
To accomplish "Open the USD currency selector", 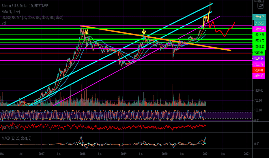I will pyautogui.click(x=261, y=5).
